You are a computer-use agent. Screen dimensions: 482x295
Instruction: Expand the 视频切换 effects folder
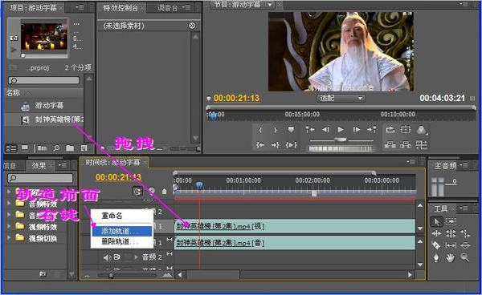9,237
